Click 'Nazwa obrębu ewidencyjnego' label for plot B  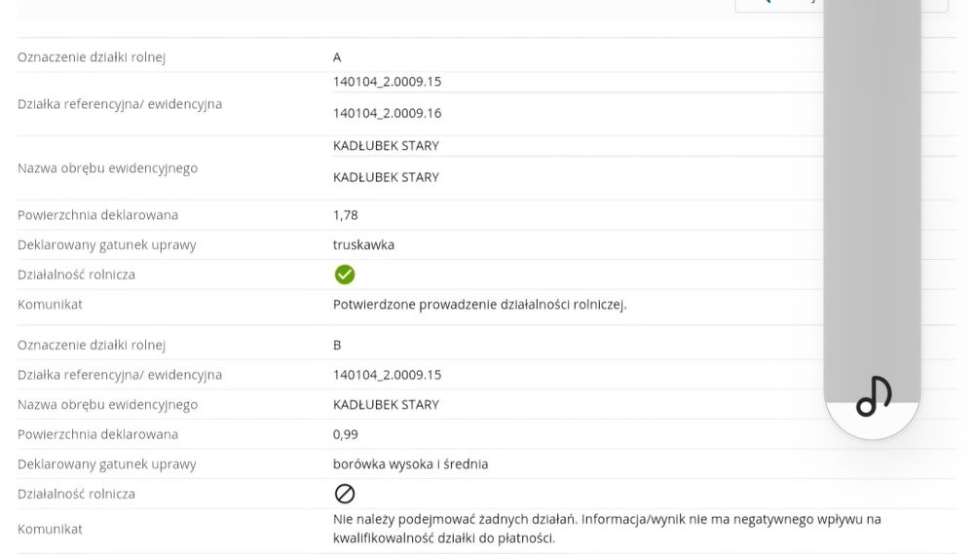107,404
